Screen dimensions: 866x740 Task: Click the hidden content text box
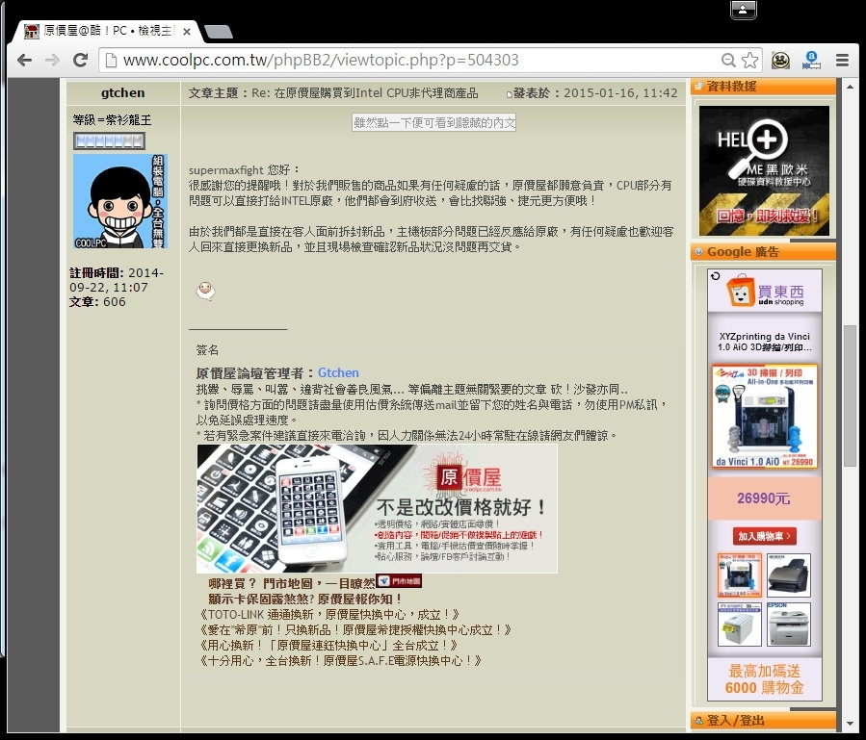[x=433, y=122]
